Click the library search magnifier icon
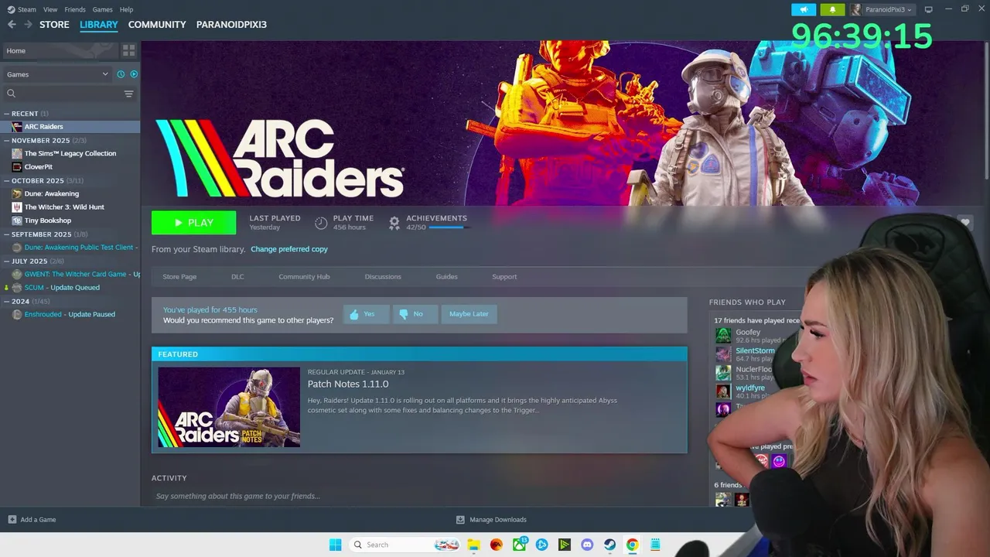This screenshot has width=990, height=557. (x=11, y=94)
